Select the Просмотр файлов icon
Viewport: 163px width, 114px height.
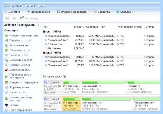pyautogui.click(x=7, y=110)
